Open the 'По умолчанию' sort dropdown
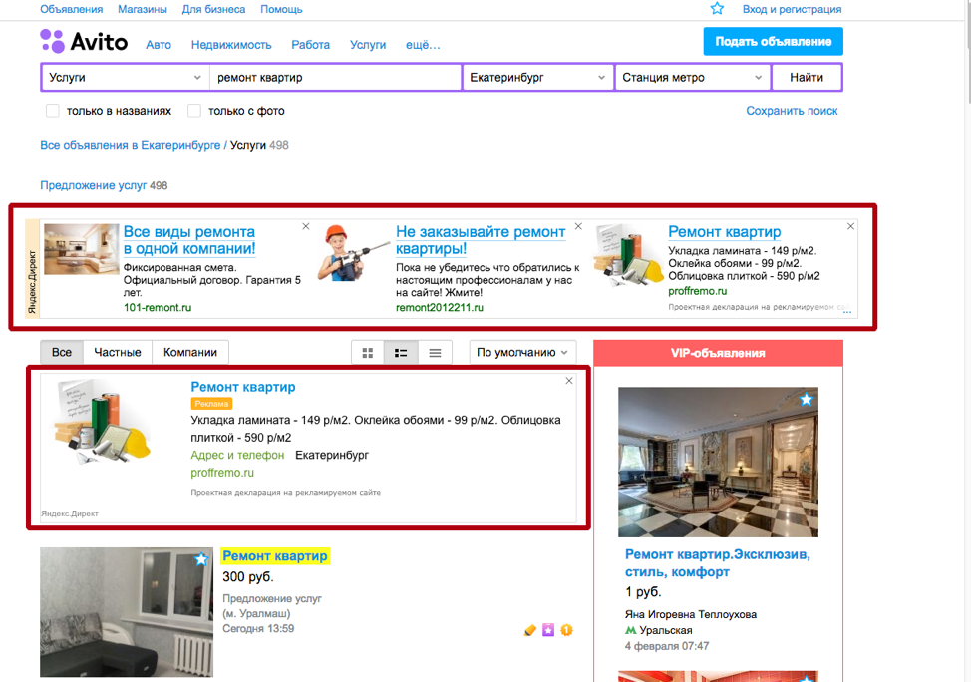Image resolution: width=971 pixels, height=682 pixels. [523, 353]
